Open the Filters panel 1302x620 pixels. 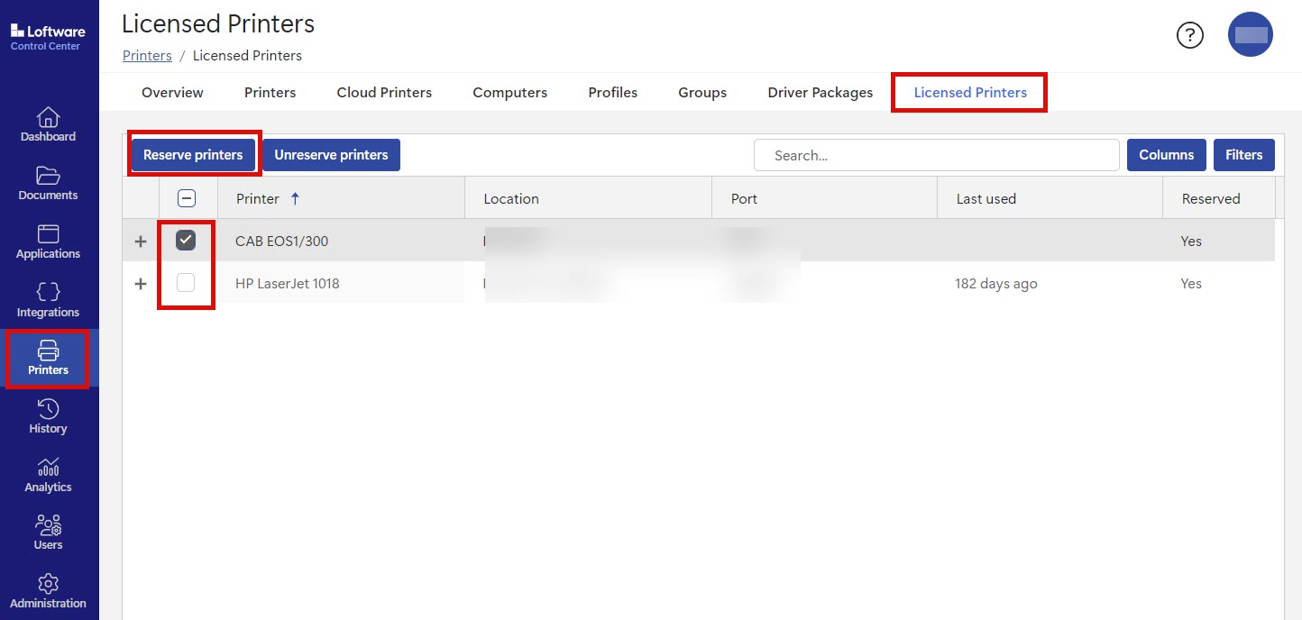1243,155
